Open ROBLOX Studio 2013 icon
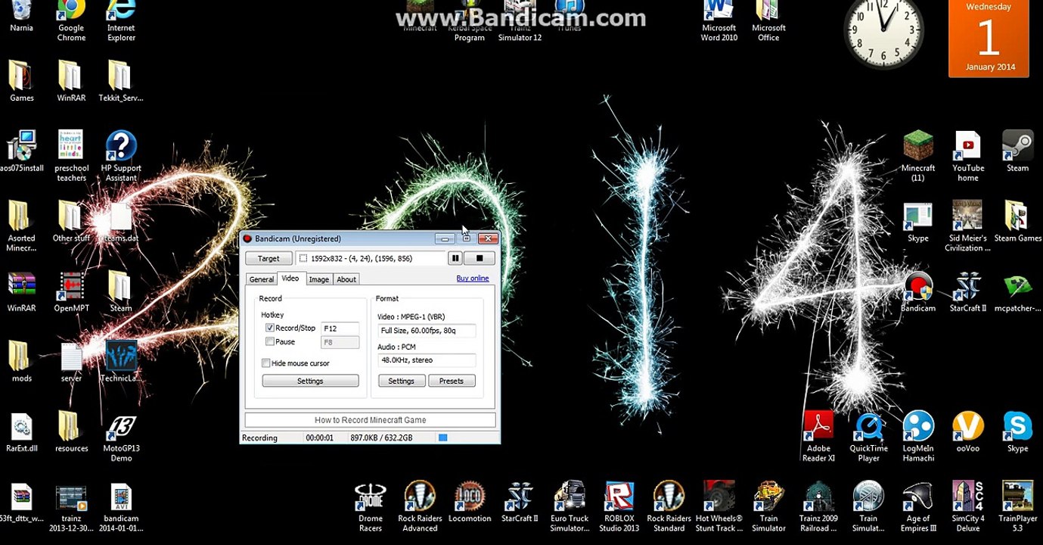This screenshot has width=1043, height=545. point(619,507)
